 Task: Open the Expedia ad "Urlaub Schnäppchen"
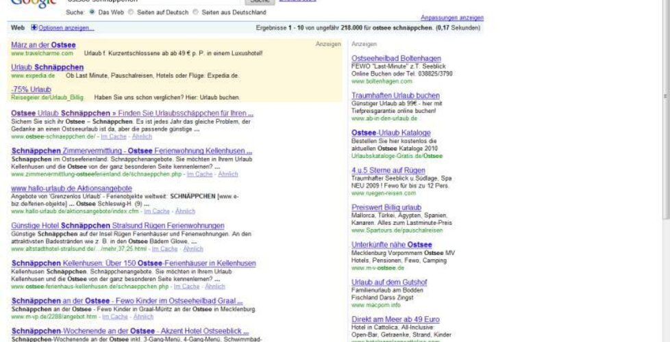47,68
